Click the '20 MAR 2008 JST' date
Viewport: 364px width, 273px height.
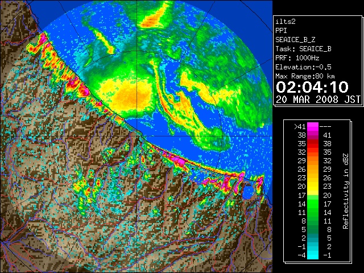(318, 100)
